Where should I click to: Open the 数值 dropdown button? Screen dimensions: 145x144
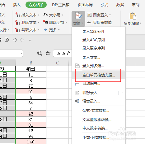click(x=78, y=19)
